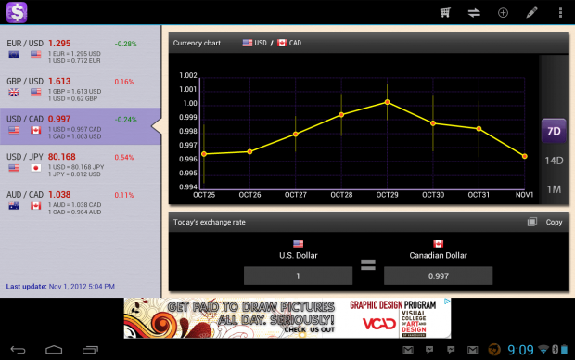The height and width of the screenshot is (360, 575).
Task: Tap the swap currencies arrows icon
Action: click(x=474, y=13)
